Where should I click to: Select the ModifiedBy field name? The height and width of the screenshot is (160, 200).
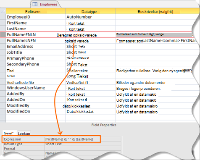pos(18,105)
